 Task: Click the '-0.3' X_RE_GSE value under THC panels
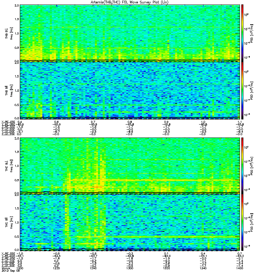click(x=130, y=254)
